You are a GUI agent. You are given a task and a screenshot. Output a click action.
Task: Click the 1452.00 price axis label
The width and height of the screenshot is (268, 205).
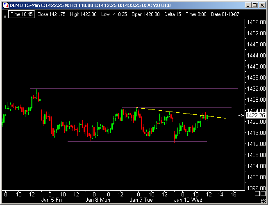[257, 33]
